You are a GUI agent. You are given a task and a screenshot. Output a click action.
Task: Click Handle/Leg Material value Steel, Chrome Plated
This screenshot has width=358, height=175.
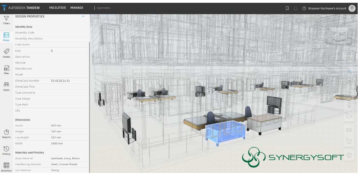click(64, 164)
